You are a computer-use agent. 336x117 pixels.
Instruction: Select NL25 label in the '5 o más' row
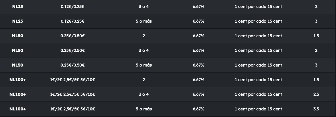point(18,21)
